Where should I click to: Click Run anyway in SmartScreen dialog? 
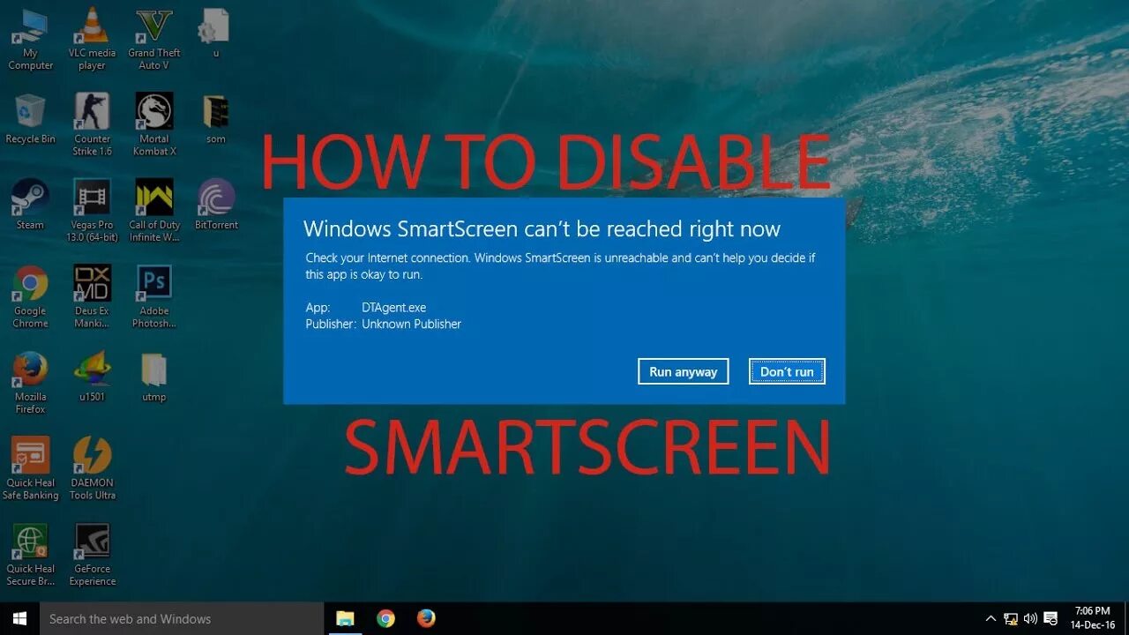coord(684,371)
